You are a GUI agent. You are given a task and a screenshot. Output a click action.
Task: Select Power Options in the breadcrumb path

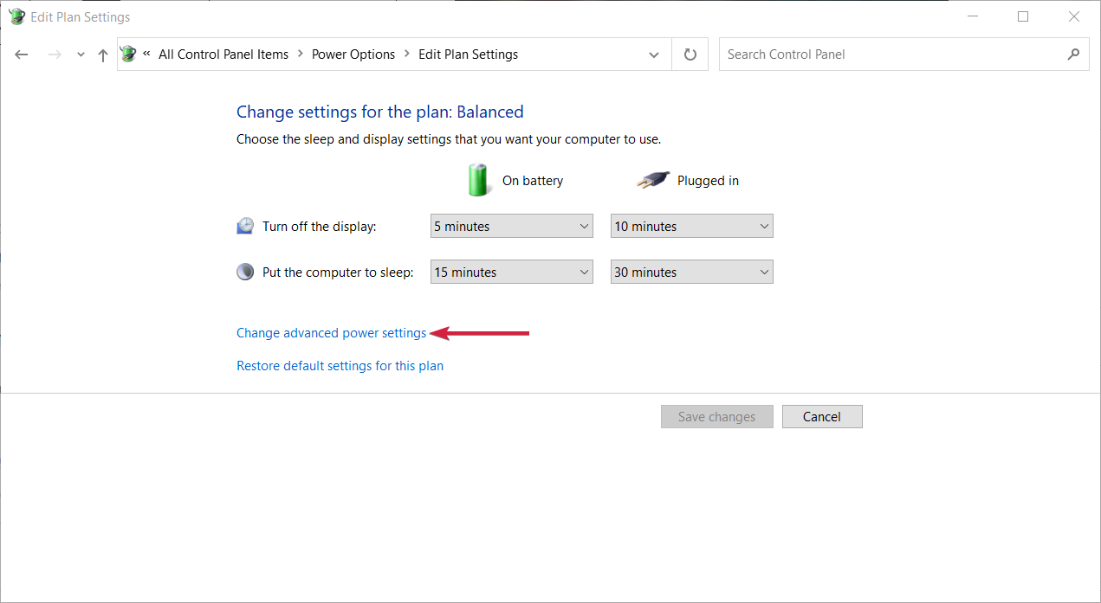(353, 54)
